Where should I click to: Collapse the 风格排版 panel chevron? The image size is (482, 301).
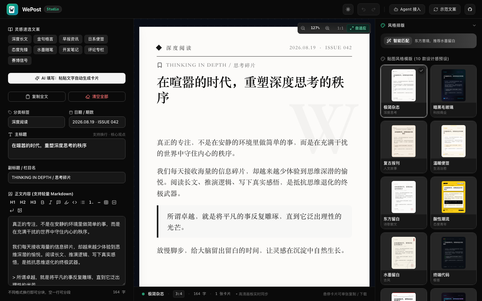(x=474, y=25)
